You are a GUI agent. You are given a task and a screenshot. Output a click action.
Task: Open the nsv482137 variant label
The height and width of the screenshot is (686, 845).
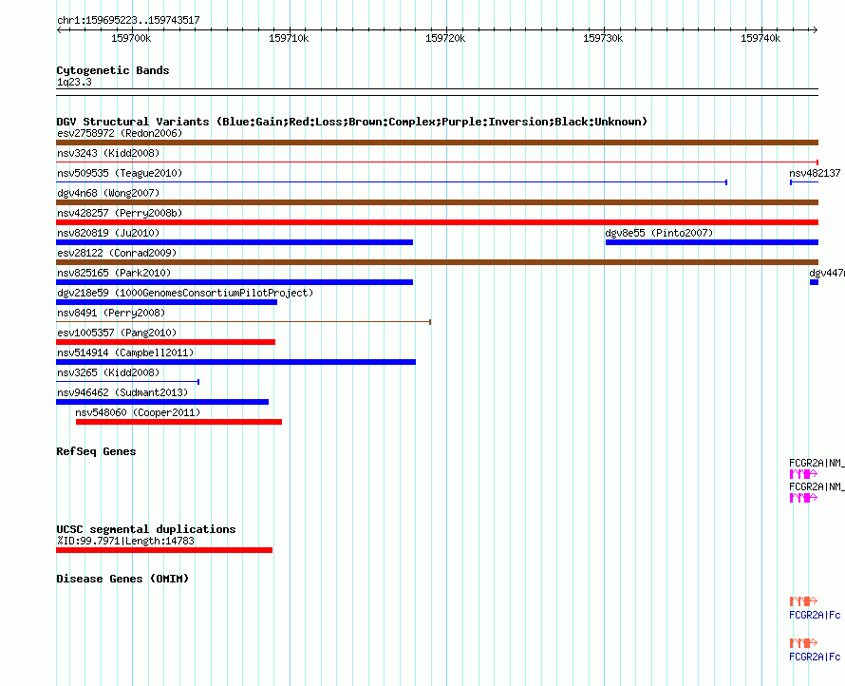pos(815,173)
